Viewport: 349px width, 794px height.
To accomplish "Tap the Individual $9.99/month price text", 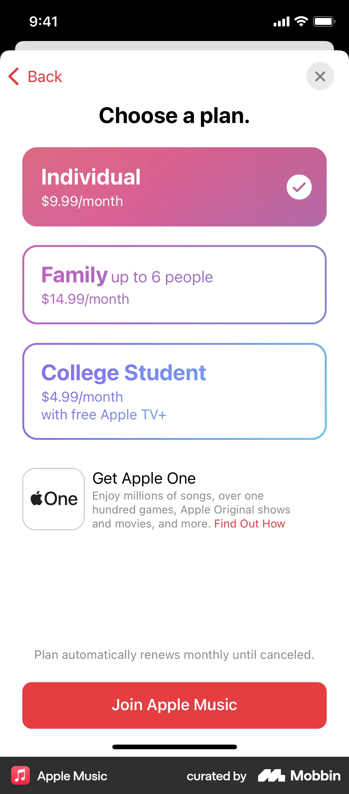I will point(82,201).
